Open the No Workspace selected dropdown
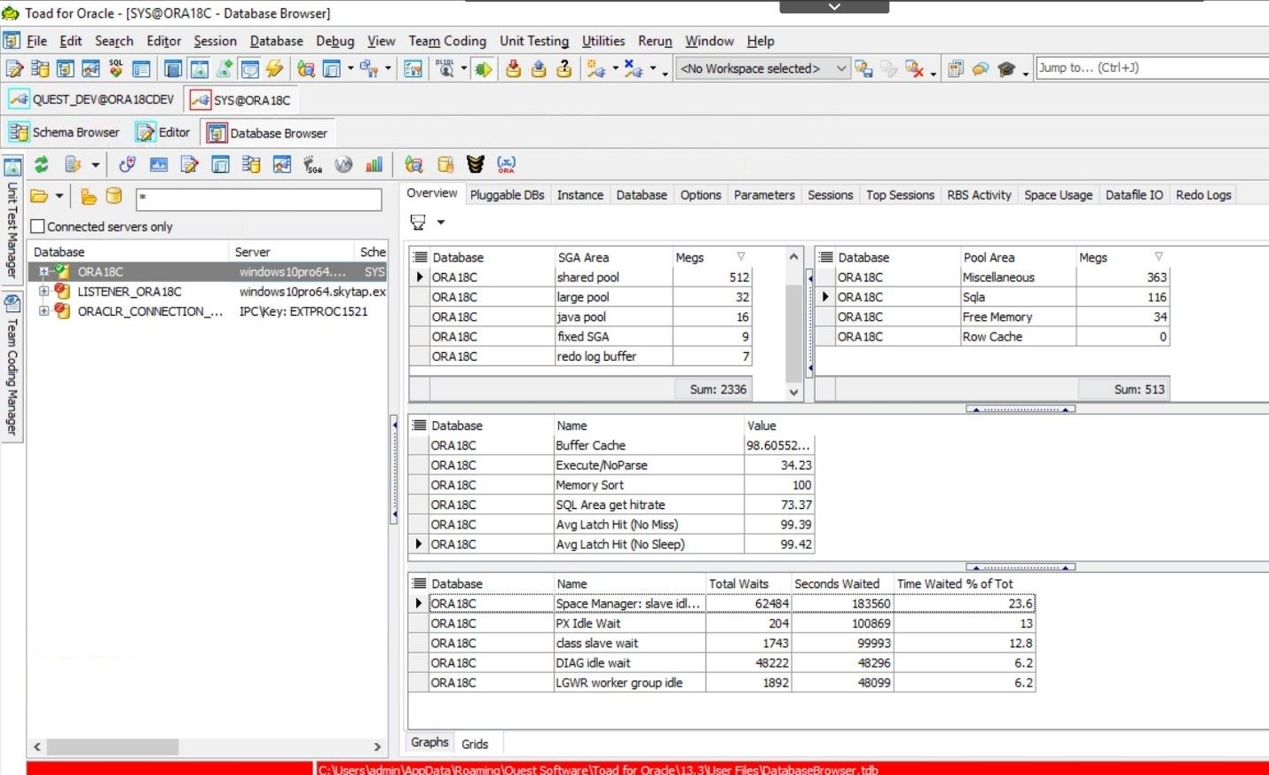 [x=763, y=68]
